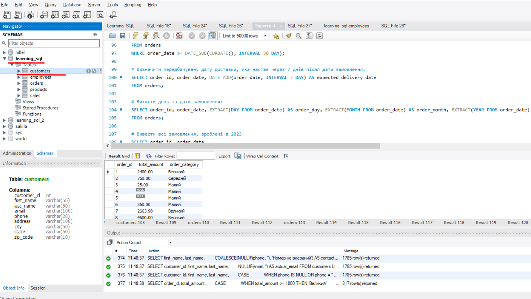Open the Export recordset icon in Result Grid
The image size is (531, 299).
pyautogui.click(x=238, y=156)
